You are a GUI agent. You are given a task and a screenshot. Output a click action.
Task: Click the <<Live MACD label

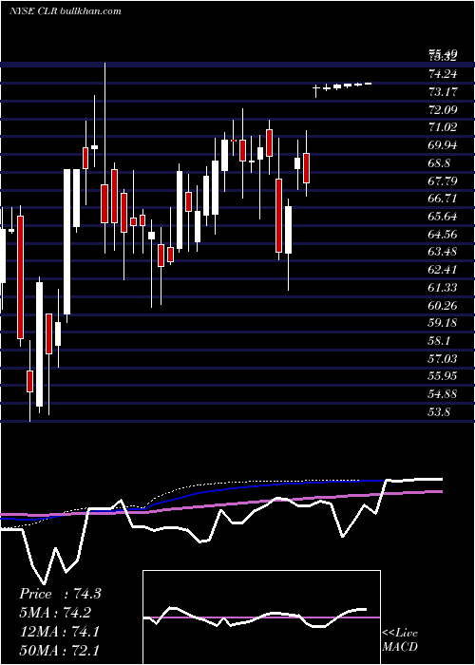(x=400, y=640)
